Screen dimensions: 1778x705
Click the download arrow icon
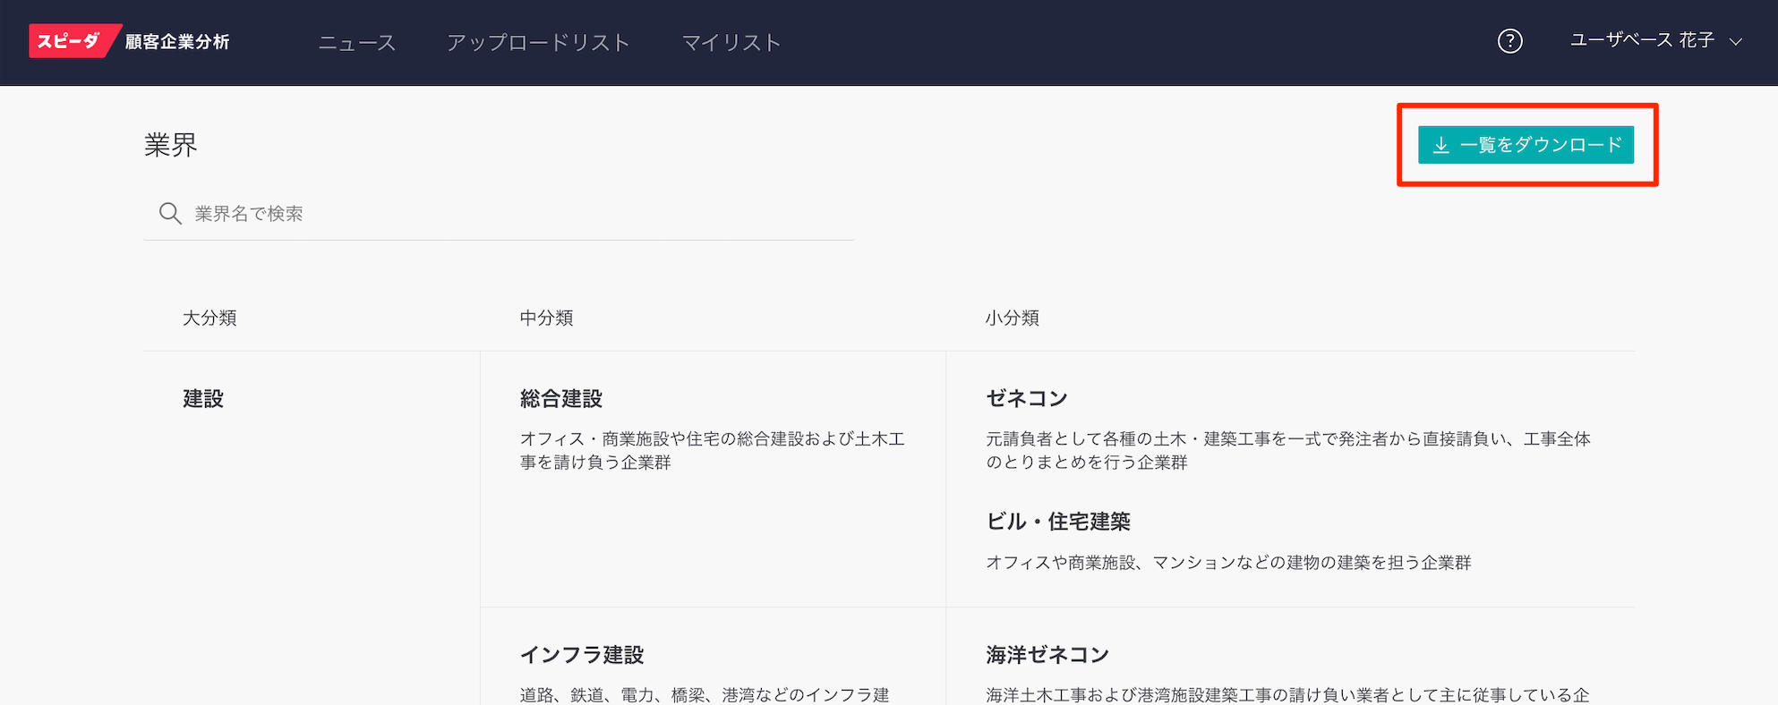pos(1440,145)
